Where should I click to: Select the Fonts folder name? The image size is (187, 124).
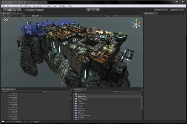(x=80, y=106)
